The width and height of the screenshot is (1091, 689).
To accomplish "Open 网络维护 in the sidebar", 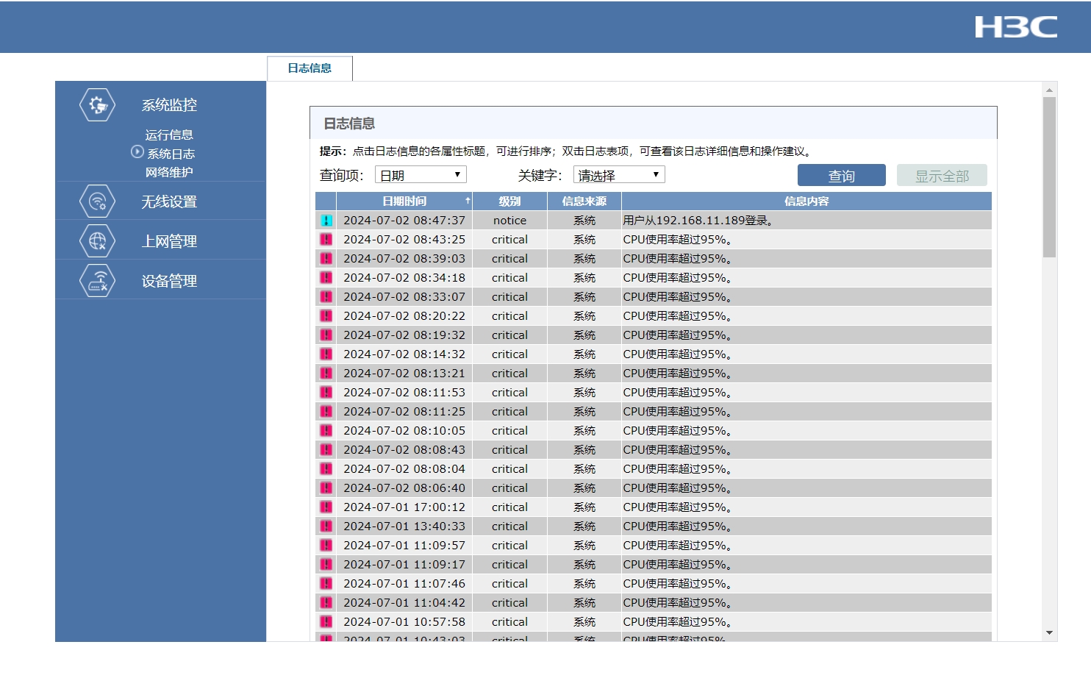I will point(169,173).
